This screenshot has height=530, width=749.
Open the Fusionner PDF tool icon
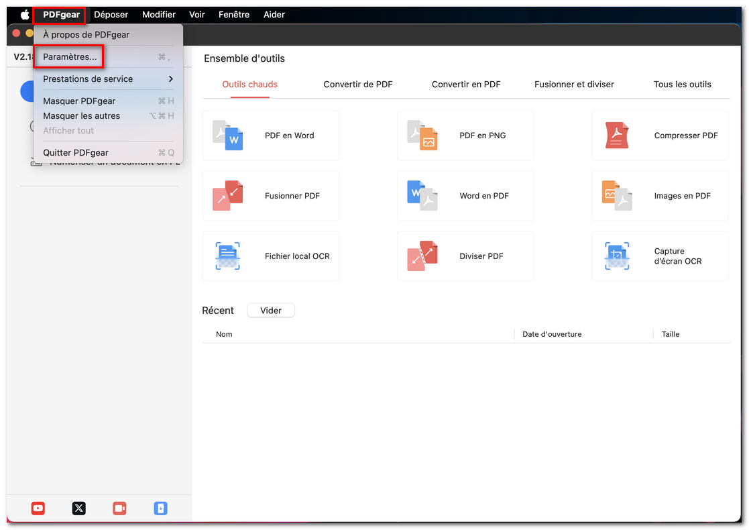[228, 196]
